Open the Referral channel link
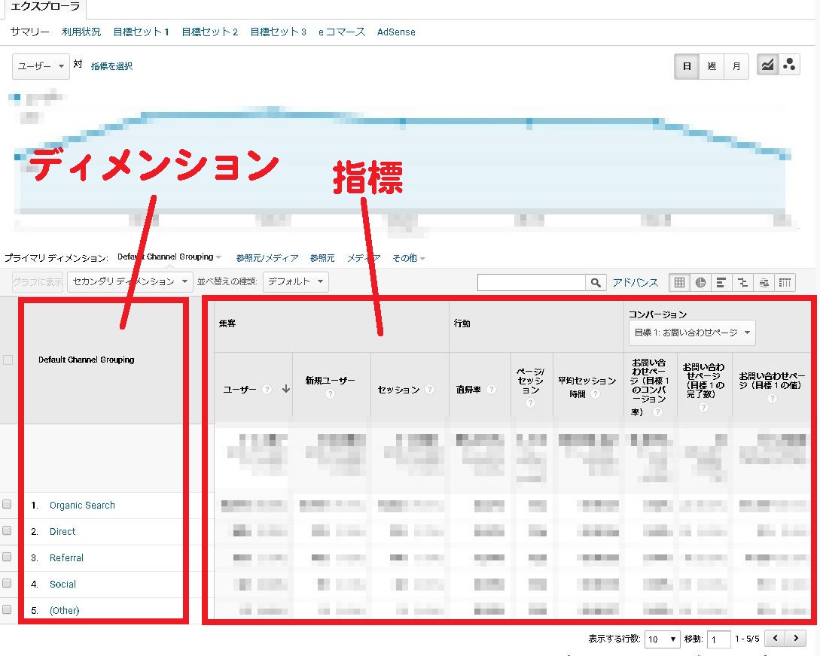Screen dimensions: 820x656 (x=66, y=557)
